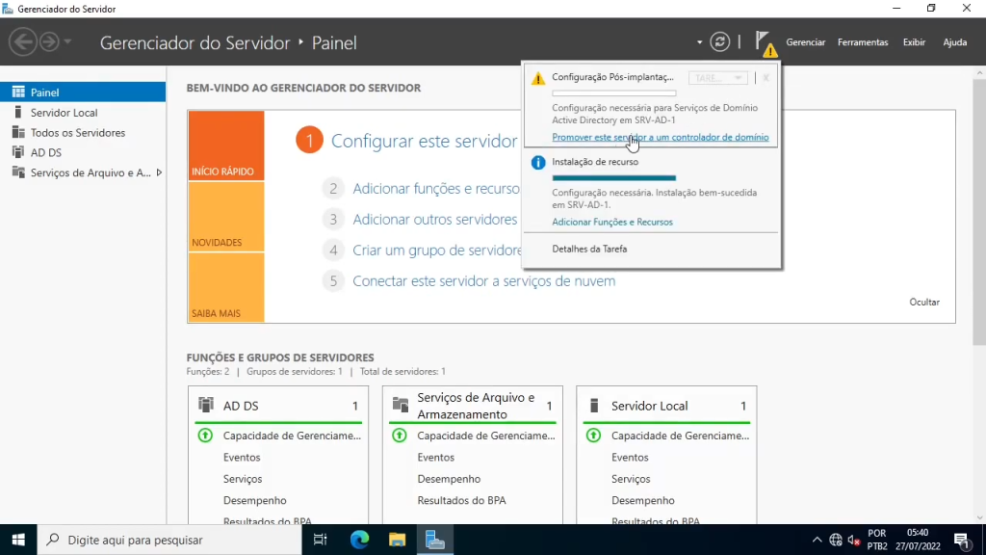Open Detalhes da Tarefa in notifications
The height and width of the screenshot is (555, 986).
tap(589, 250)
